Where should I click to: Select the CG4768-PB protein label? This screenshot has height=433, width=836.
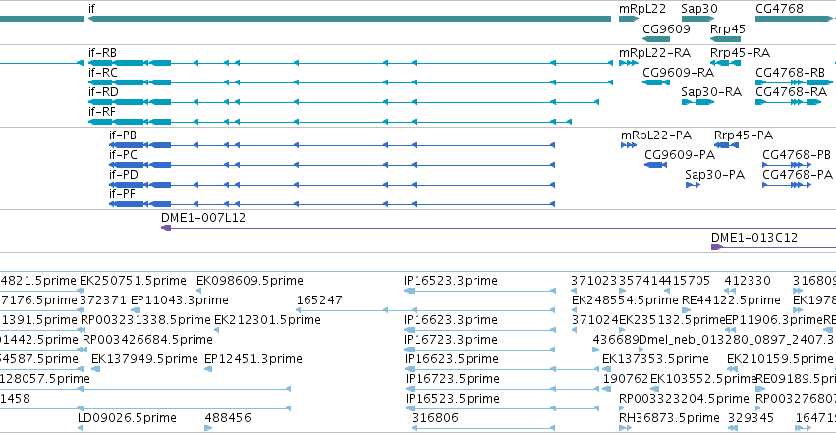(x=797, y=155)
